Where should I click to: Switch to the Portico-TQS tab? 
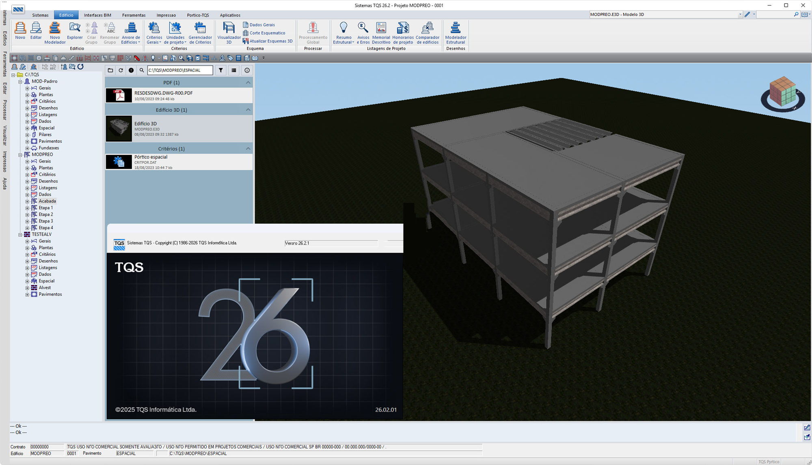coord(198,15)
